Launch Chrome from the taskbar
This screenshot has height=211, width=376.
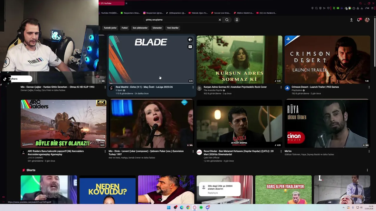coord(188,207)
